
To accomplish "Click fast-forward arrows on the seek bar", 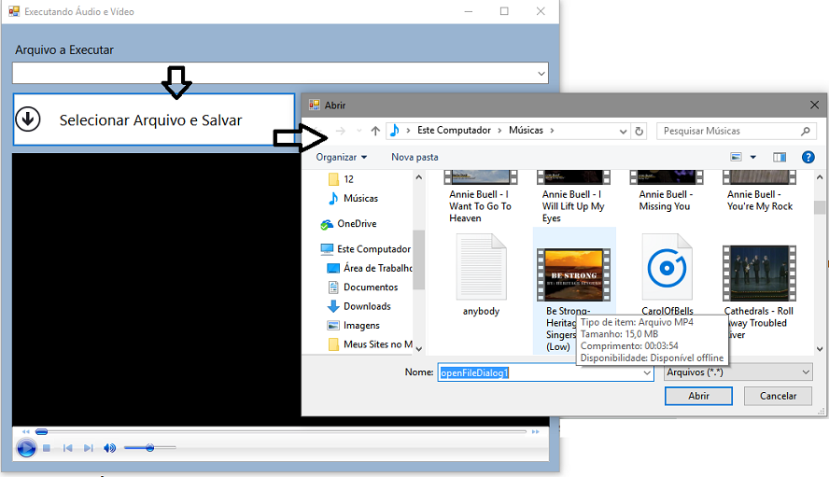I will tap(536, 431).
